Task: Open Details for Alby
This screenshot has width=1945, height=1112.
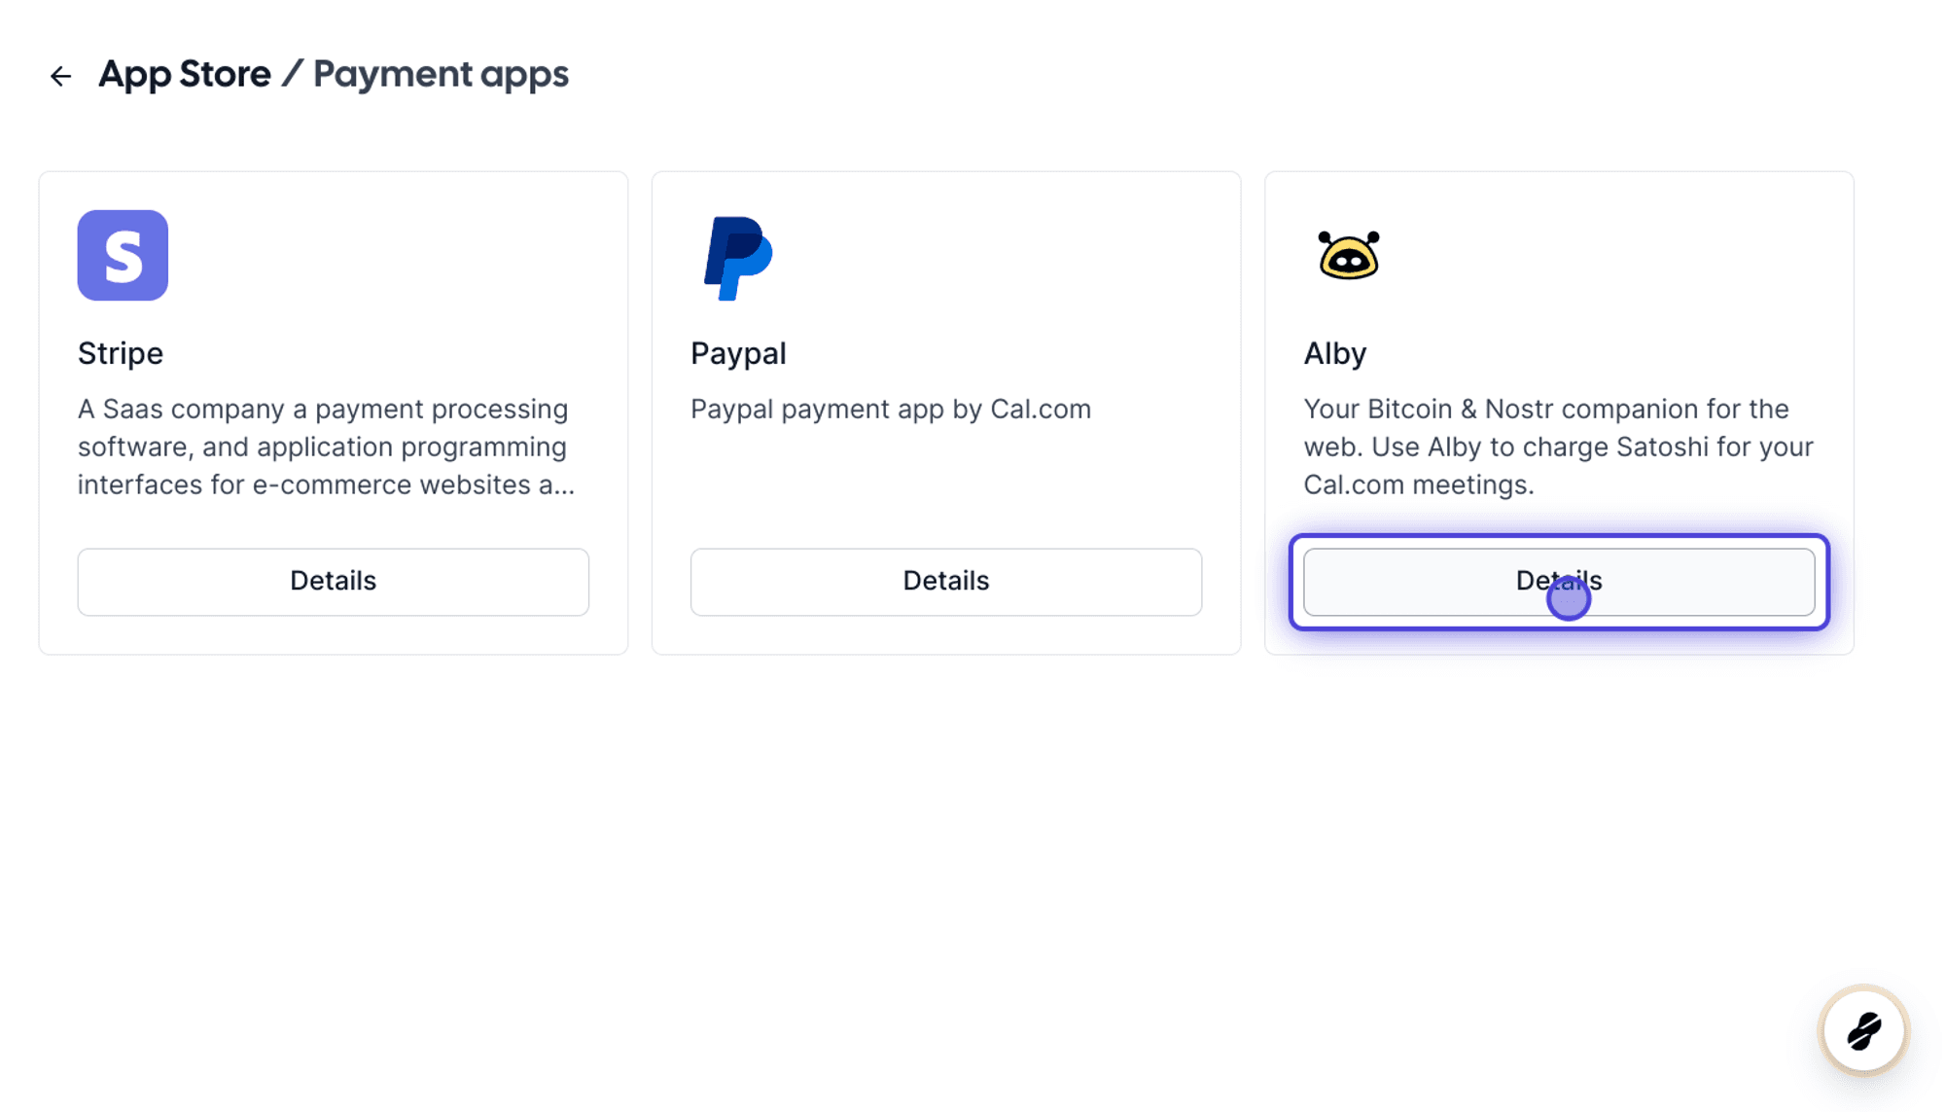Action: coord(1559,582)
